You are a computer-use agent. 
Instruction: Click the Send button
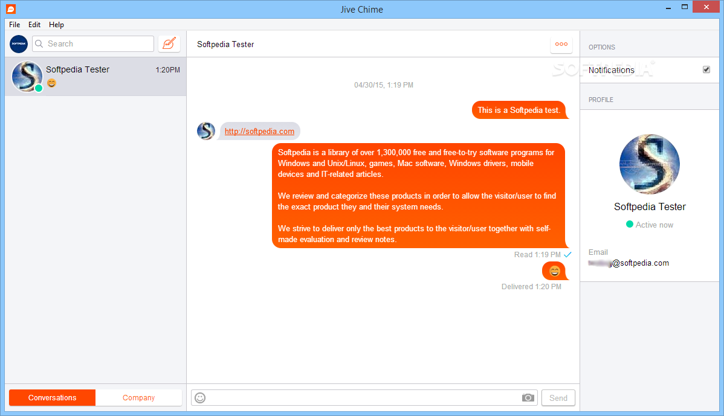coord(558,397)
